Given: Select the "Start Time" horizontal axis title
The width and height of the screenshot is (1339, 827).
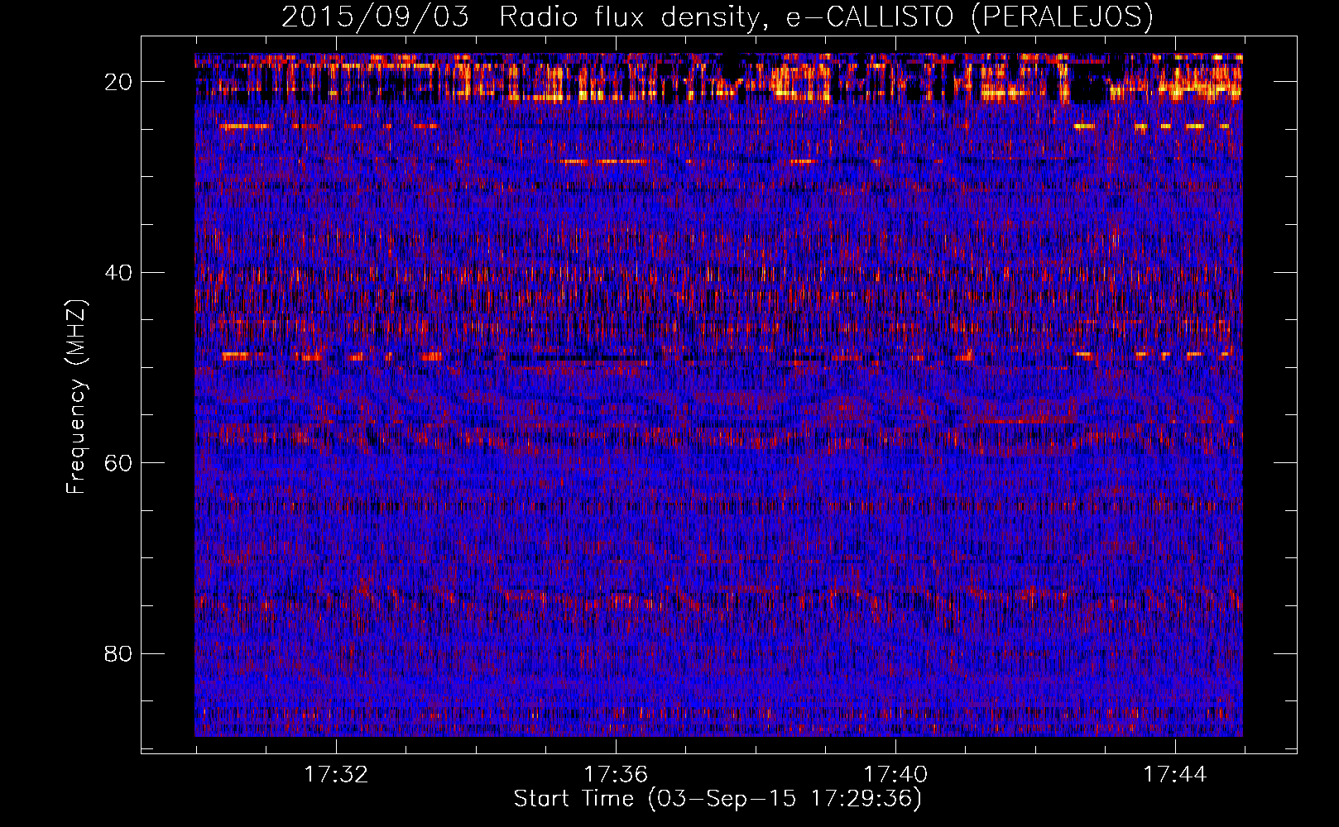Looking at the screenshot, I should tap(574, 799).
